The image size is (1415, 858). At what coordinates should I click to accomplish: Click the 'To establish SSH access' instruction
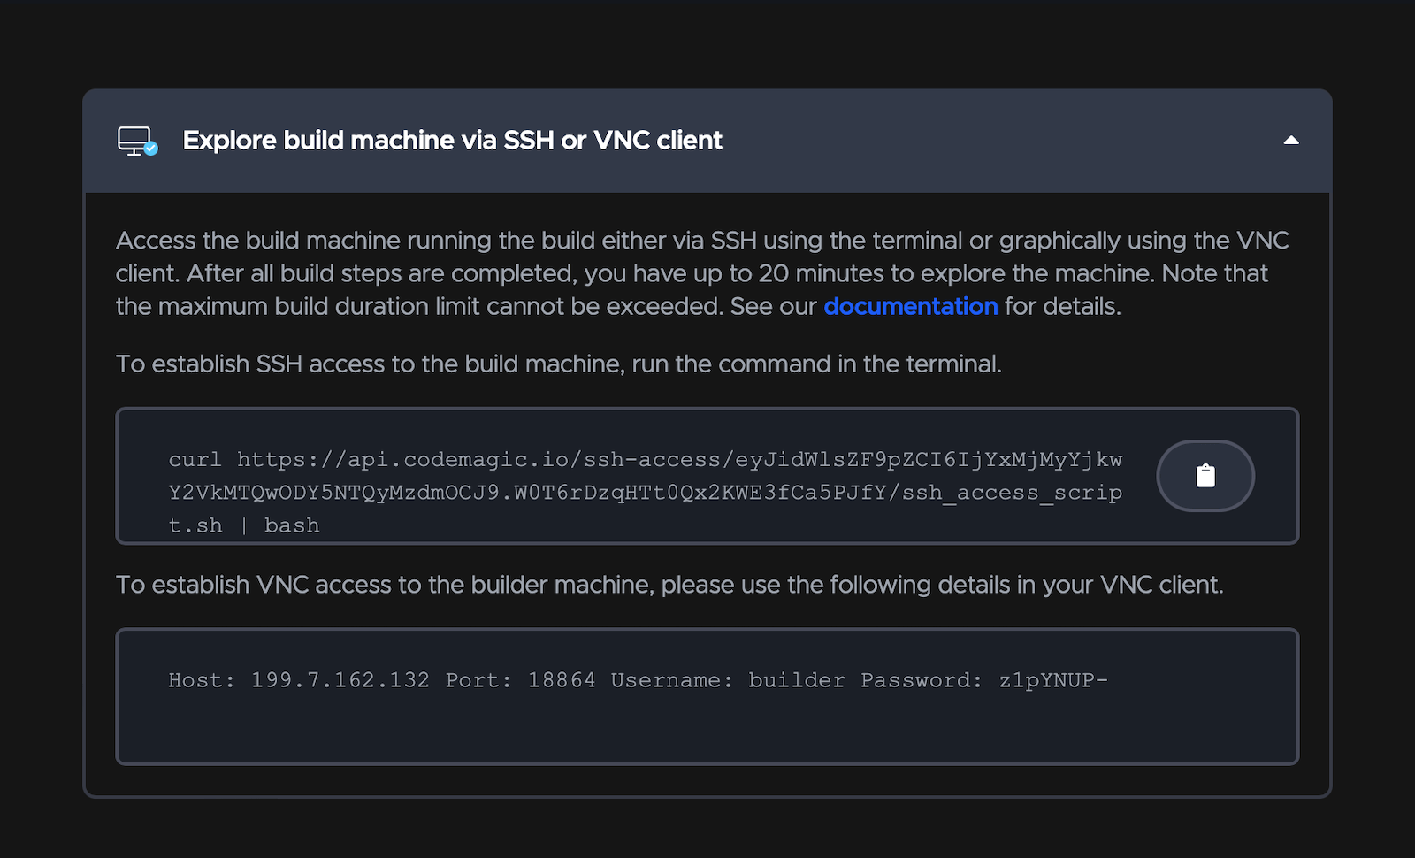coord(558,364)
